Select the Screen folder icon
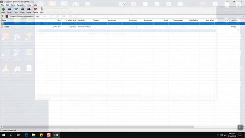Screen dimensions: 245x138 click(x=2, y=27)
